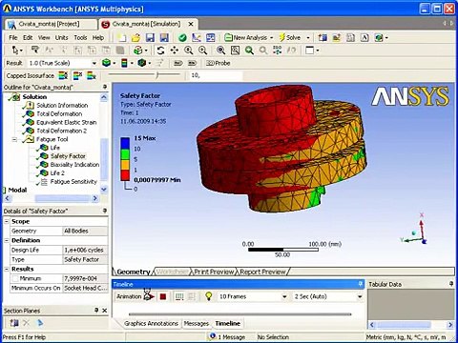The width and height of the screenshot is (458, 343).
Task: Select Biaxiality Indication tree item
Action: [x=74, y=165]
